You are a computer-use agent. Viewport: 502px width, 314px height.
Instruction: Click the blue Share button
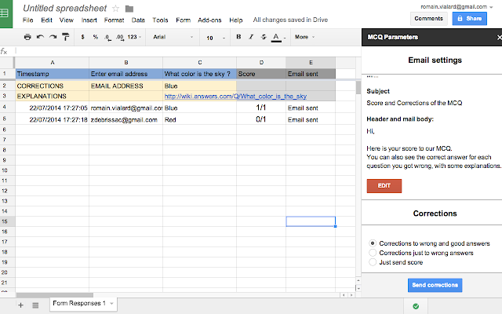(469, 19)
